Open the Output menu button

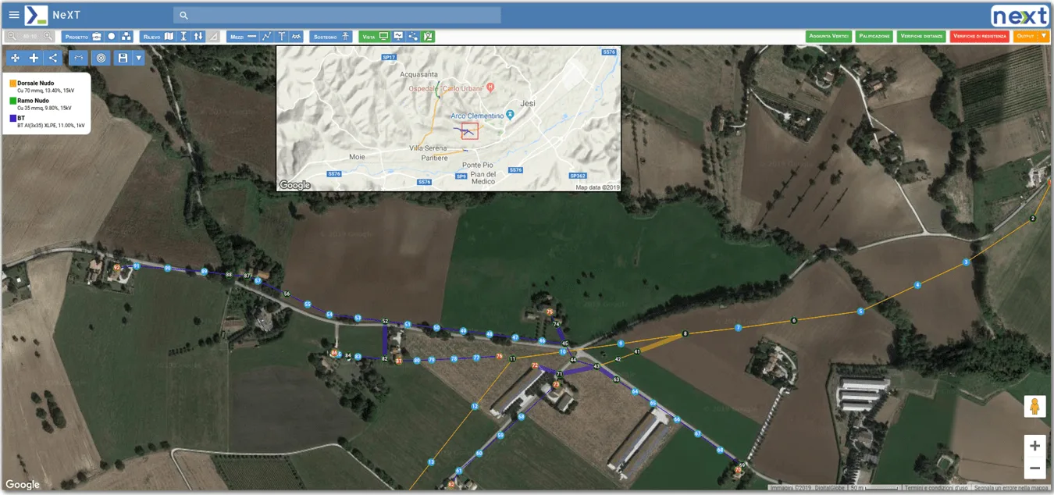1025,37
